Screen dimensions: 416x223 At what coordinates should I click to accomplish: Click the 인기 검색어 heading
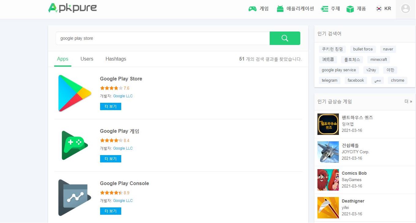click(x=329, y=34)
